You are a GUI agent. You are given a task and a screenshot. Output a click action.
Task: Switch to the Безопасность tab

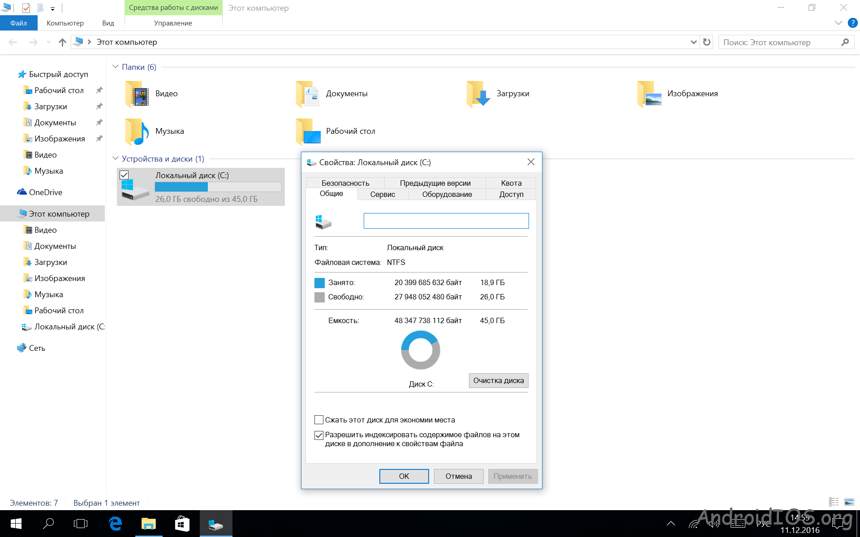pos(345,183)
